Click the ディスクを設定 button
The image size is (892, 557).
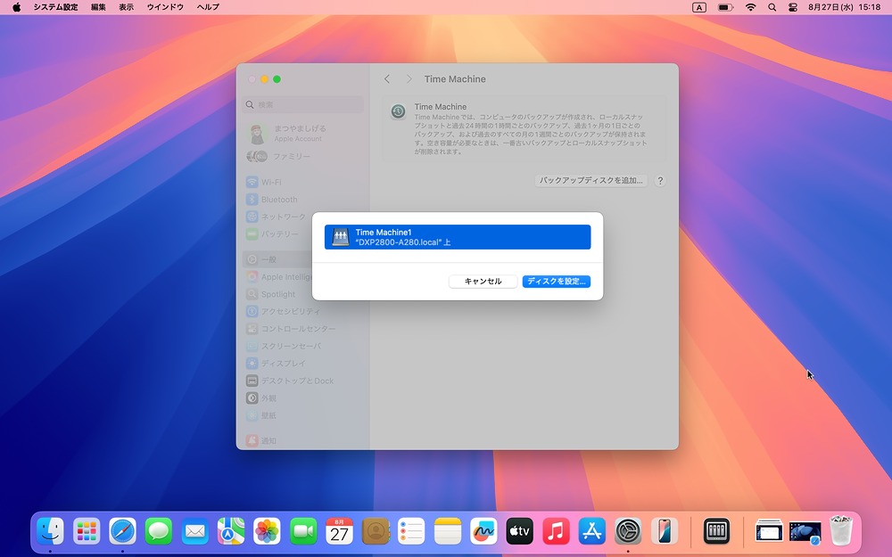[556, 281]
